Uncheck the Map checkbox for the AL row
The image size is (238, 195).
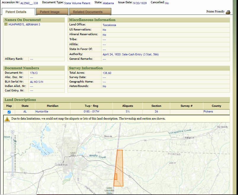point(9,112)
